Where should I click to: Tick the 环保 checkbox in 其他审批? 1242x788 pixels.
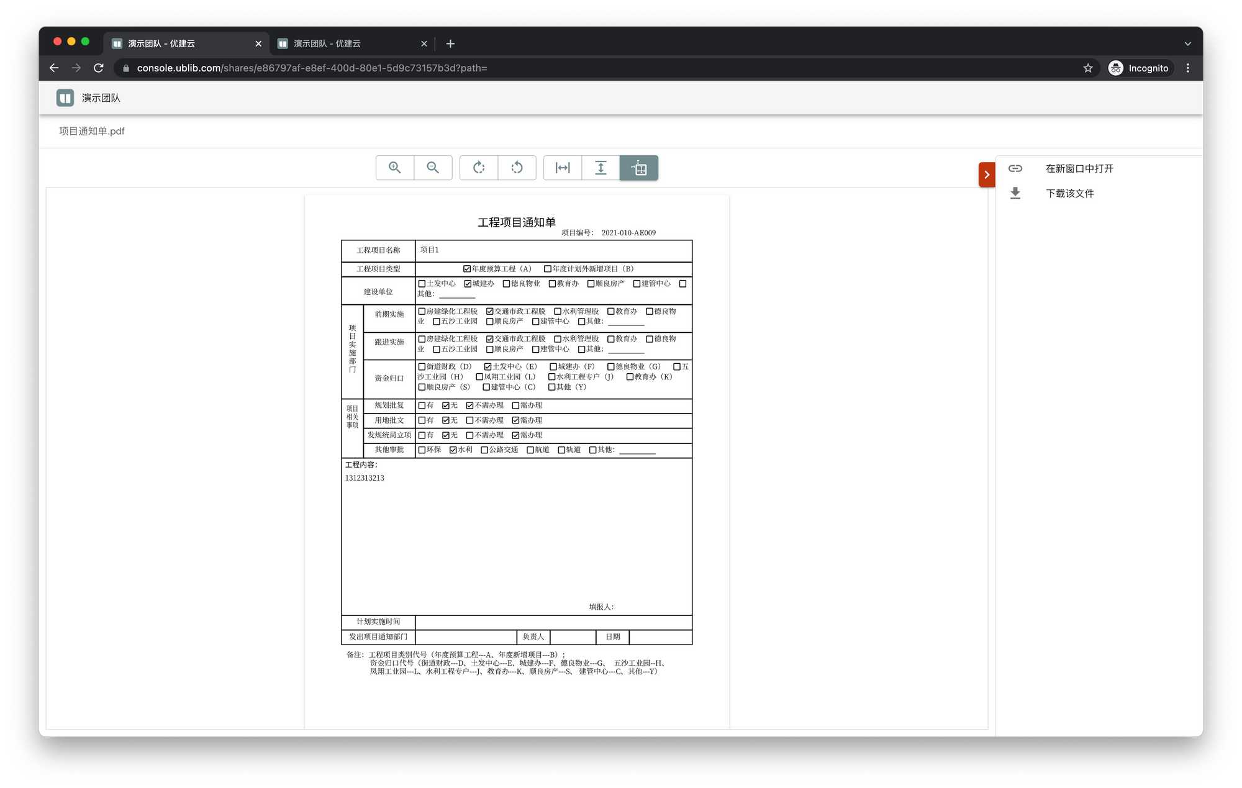coord(422,450)
